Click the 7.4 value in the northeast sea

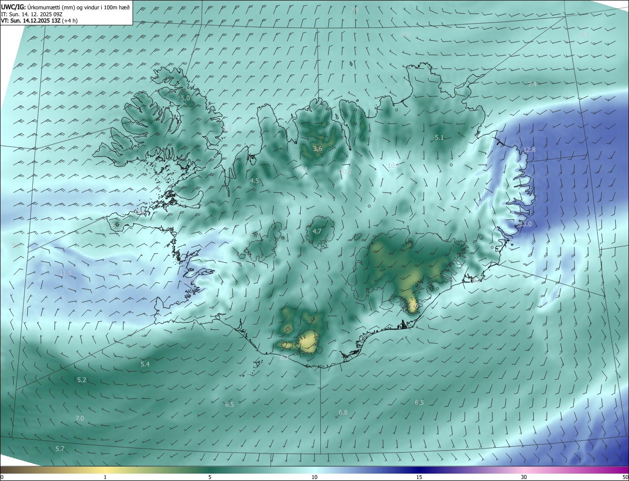(533, 85)
